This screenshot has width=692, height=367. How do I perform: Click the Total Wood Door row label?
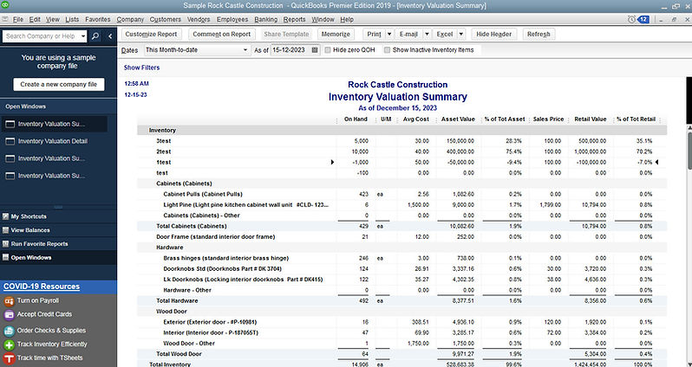click(x=179, y=354)
